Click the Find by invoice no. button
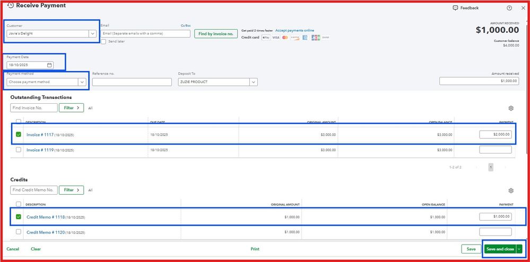Screen dimensions: 530x262 (x=216, y=34)
